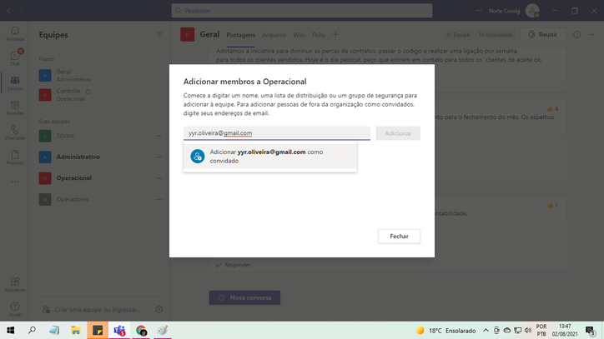Go back with the left arrow
604x339 pixels.
pos(8,11)
